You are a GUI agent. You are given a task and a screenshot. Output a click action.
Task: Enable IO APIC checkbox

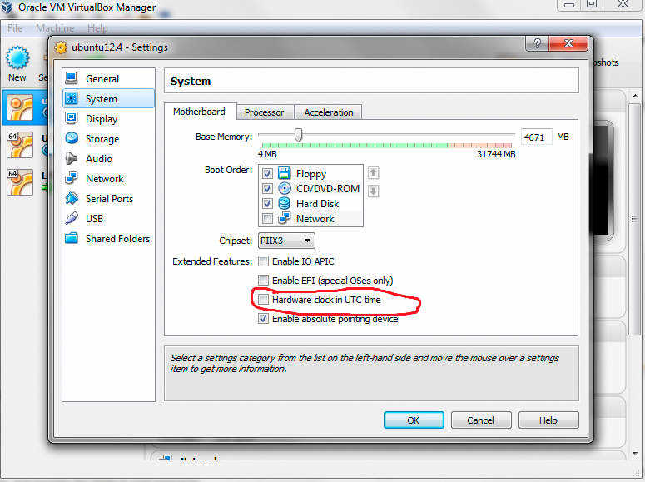[263, 261]
